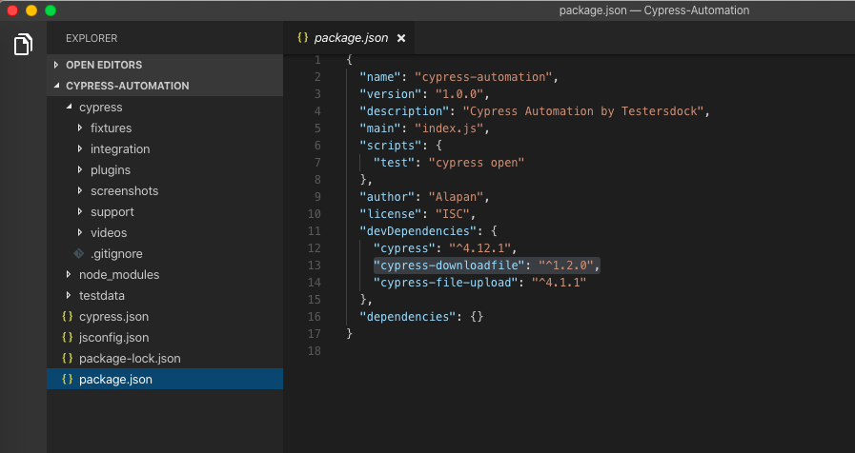Click the "ISC" license value
The width and height of the screenshot is (855, 453).
[453, 213]
